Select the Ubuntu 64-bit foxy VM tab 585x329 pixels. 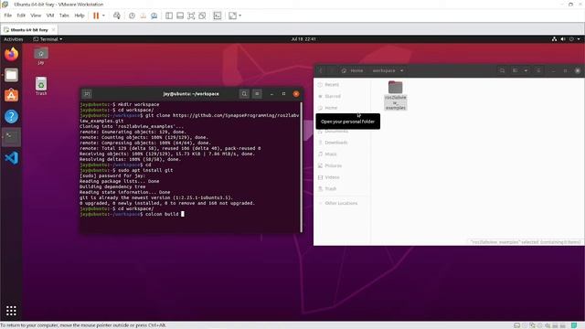point(29,29)
